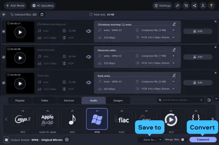The height and width of the screenshot is (145, 219).
Task: Open output format settings gear icon
Action: 67,139
